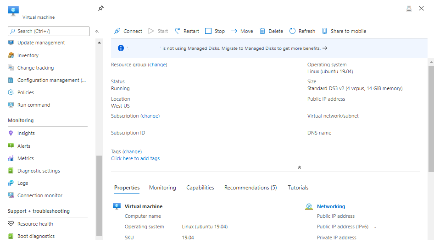Screen dimensions: 434x243
Task: Click the Resource health heart icon
Action: click(11, 224)
